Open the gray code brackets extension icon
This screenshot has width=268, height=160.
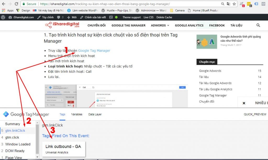pos(263,4)
